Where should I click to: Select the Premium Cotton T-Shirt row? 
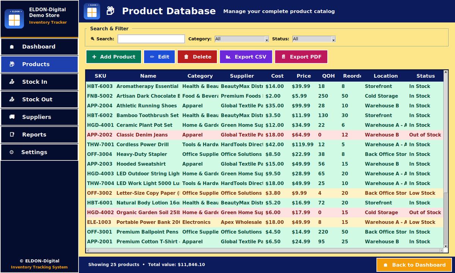(x=265, y=242)
